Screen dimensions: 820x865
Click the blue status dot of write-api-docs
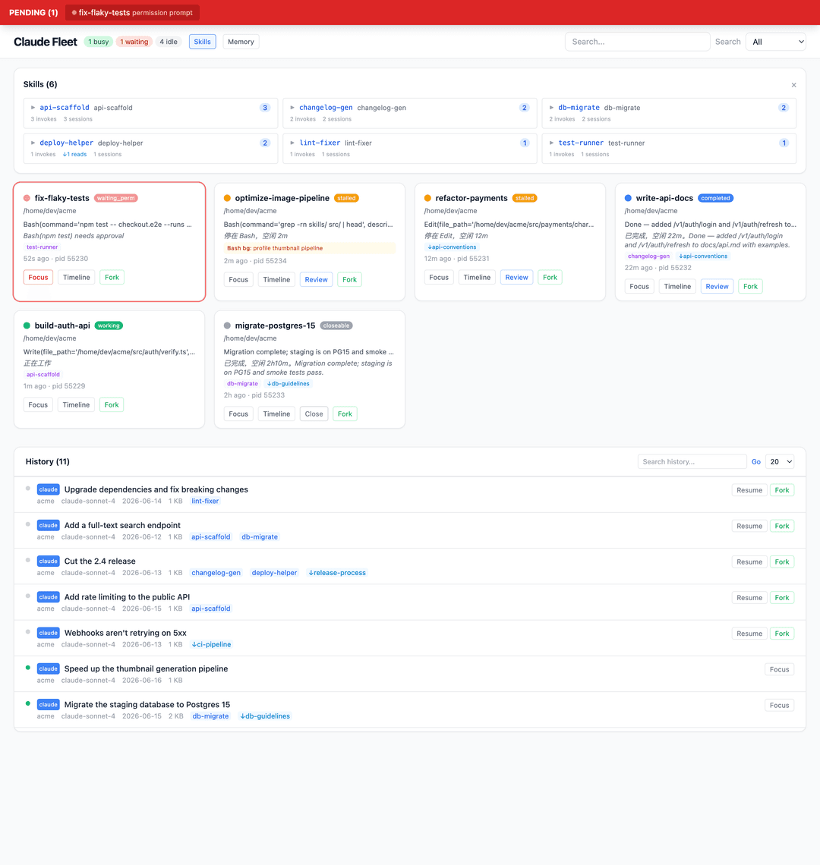pos(629,198)
